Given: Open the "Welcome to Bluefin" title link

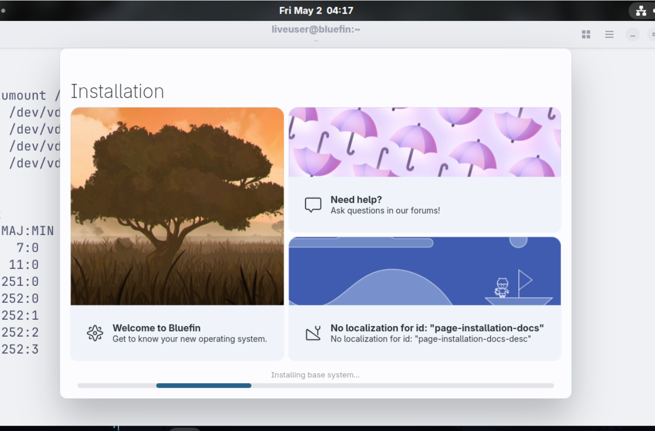Looking at the screenshot, I should point(157,328).
